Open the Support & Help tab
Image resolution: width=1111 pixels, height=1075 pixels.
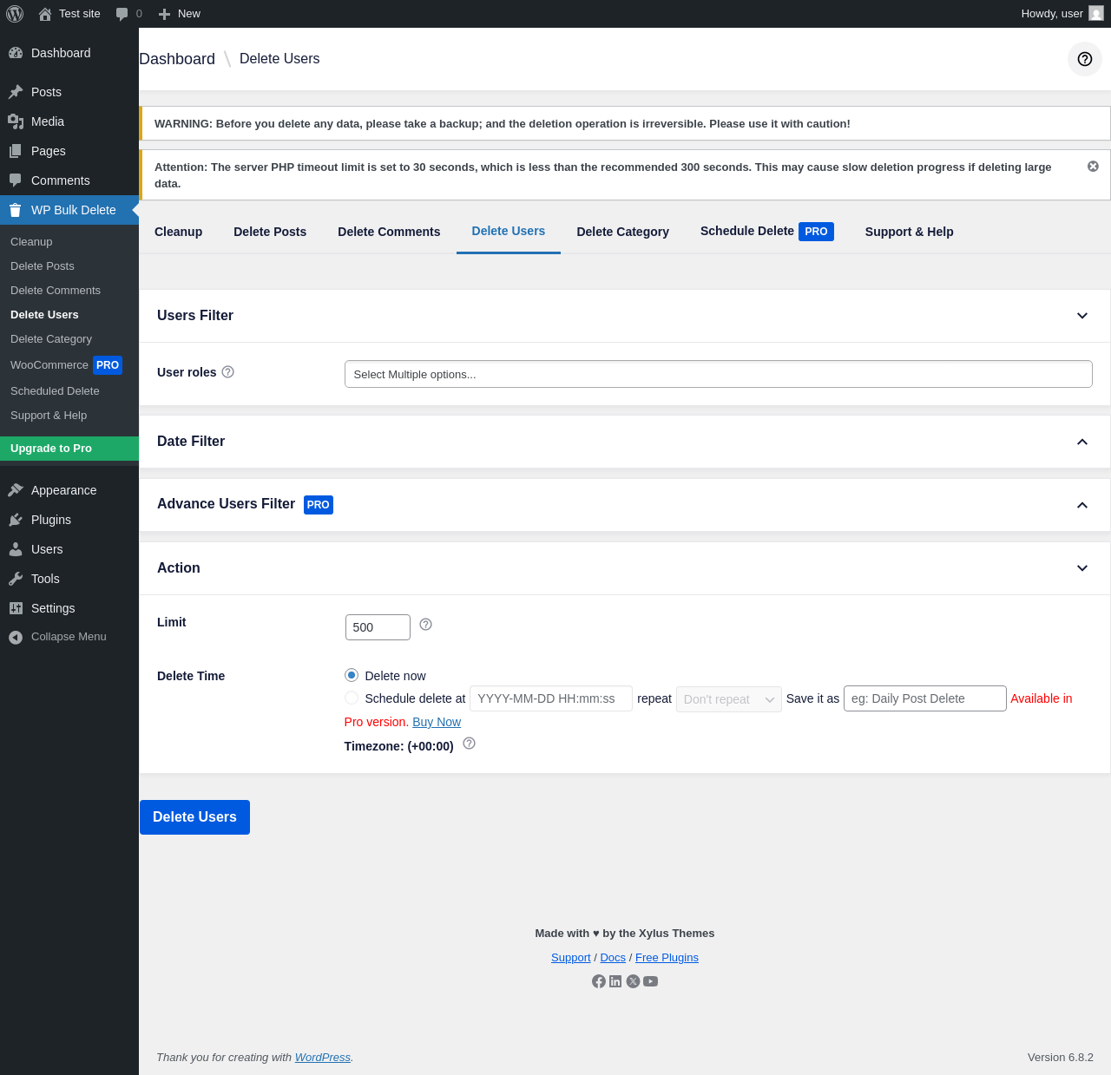[910, 232]
